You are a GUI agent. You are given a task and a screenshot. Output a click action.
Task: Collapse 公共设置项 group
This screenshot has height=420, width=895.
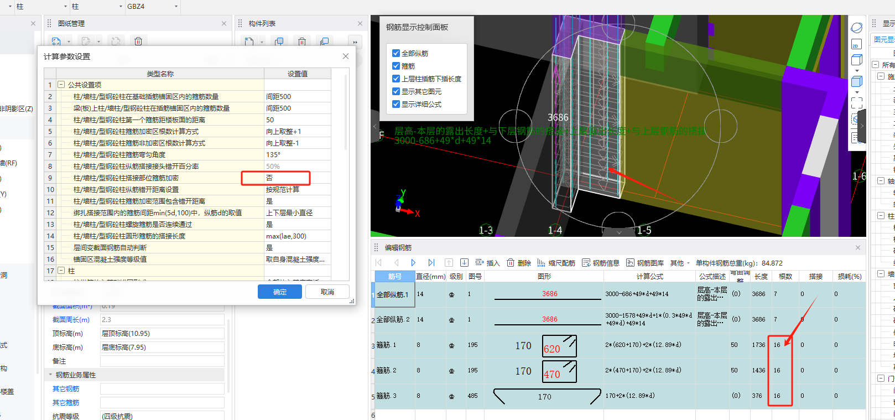click(x=61, y=85)
